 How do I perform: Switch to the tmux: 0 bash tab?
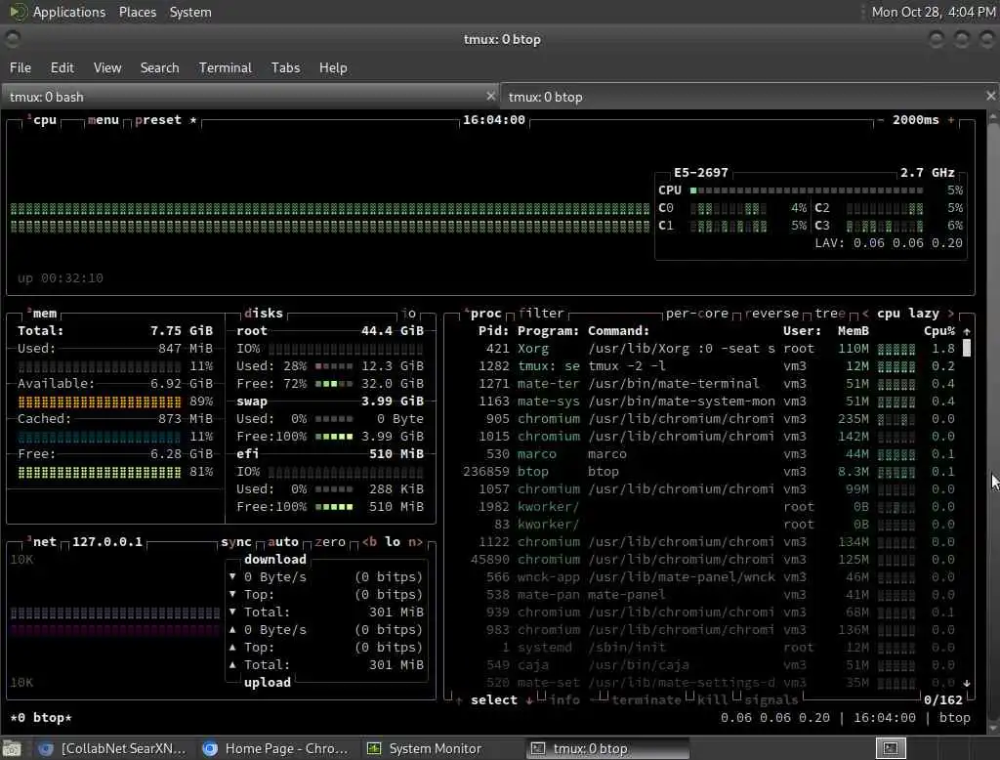point(249,97)
